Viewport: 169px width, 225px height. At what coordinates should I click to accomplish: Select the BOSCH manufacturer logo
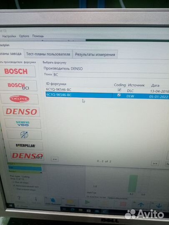pyautogui.click(x=17, y=71)
